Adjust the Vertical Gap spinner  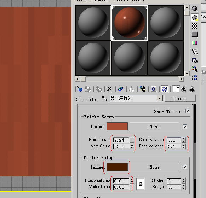click(x=132, y=187)
